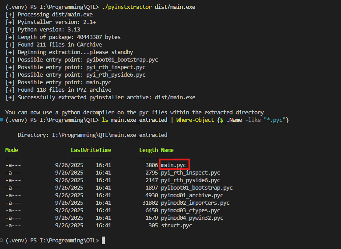
Task: Click the LastWriteTime column header
Action: (x=91, y=150)
